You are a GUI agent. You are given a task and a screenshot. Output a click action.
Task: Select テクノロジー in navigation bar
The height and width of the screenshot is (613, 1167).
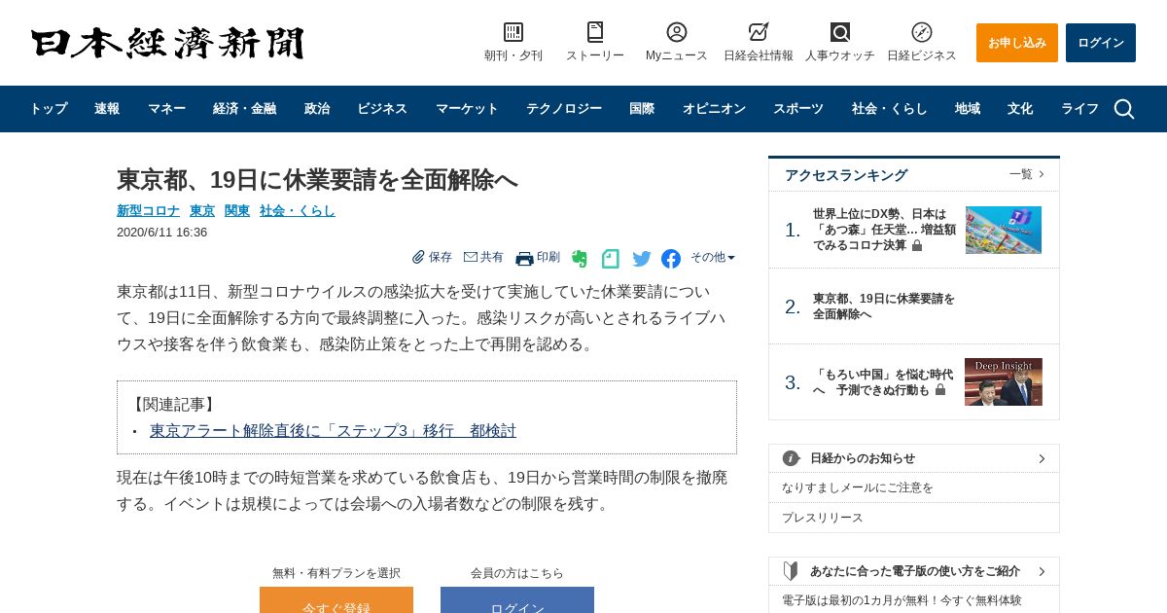click(564, 109)
